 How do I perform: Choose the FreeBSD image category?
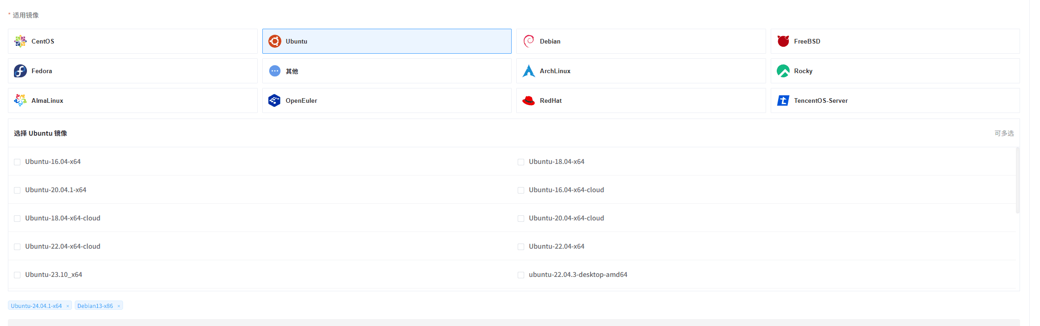[895, 41]
